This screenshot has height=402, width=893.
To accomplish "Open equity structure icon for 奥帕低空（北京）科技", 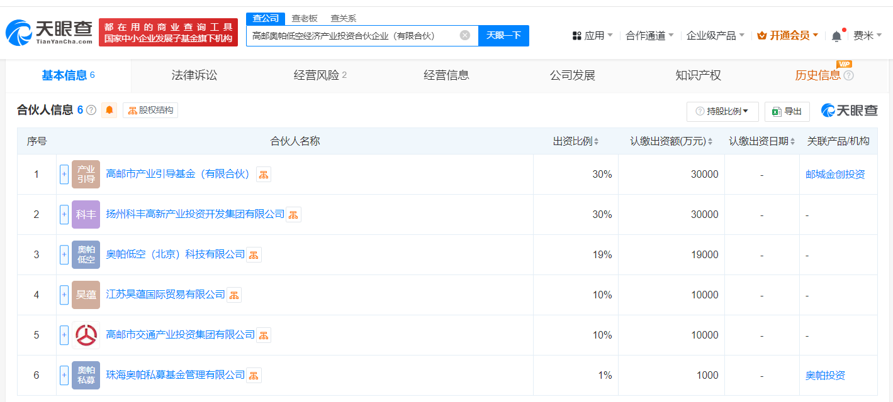I will pos(254,255).
